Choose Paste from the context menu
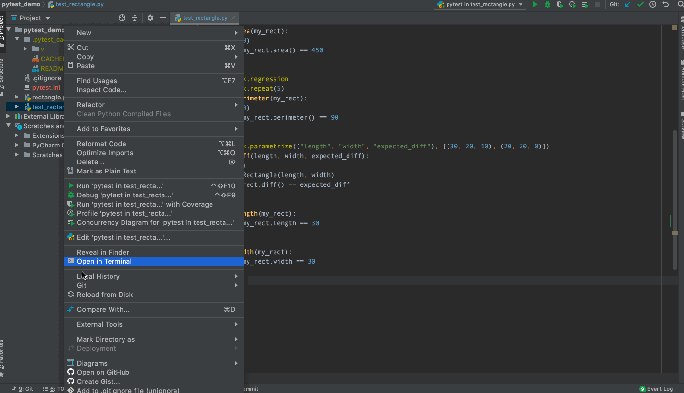The height and width of the screenshot is (393, 684). pos(154,66)
